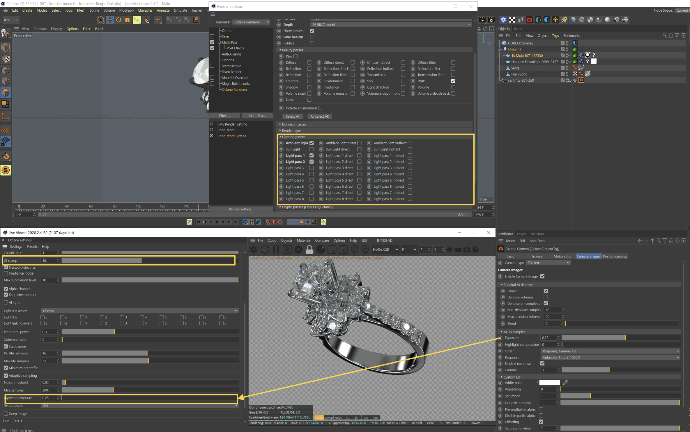Open the Renderer dropdown showing Octane Renderer
The height and width of the screenshot is (432, 690).
pos(252,22)
